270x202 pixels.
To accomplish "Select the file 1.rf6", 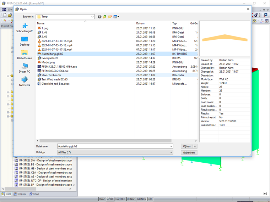I will [x=44, y=33].
